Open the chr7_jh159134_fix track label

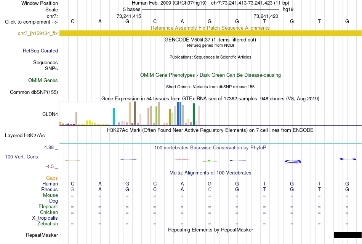[38, 33]
